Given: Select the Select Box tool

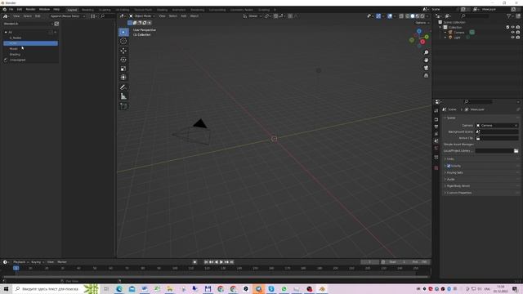Looking at the screenshot, I should tap(123, 32).
